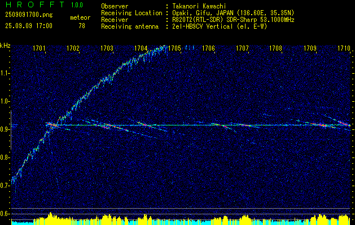Click the 'Receiving Location' label
Viewport: 355px width, 225px height.
[132, 13]
